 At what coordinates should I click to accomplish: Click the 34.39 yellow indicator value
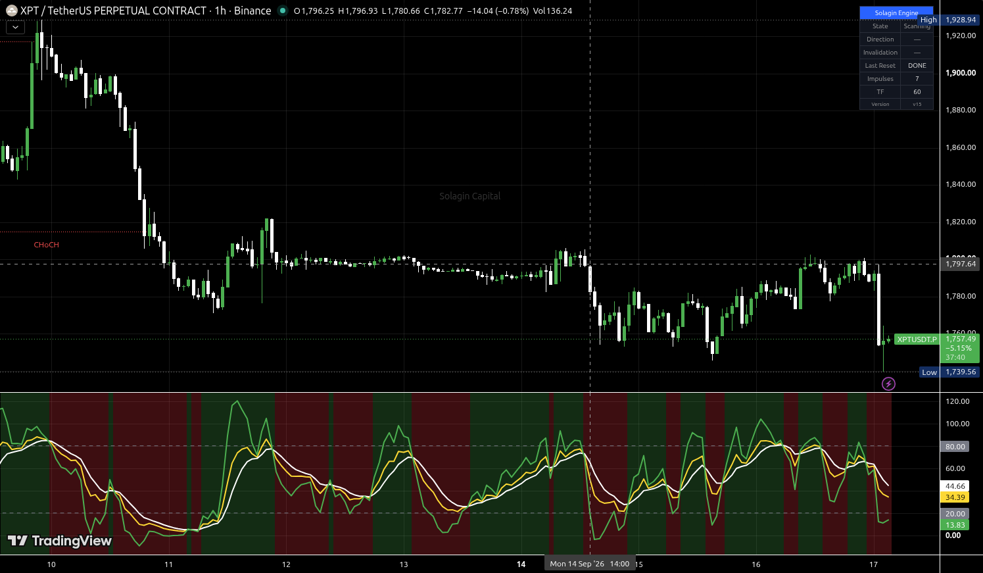click(955, 497)
